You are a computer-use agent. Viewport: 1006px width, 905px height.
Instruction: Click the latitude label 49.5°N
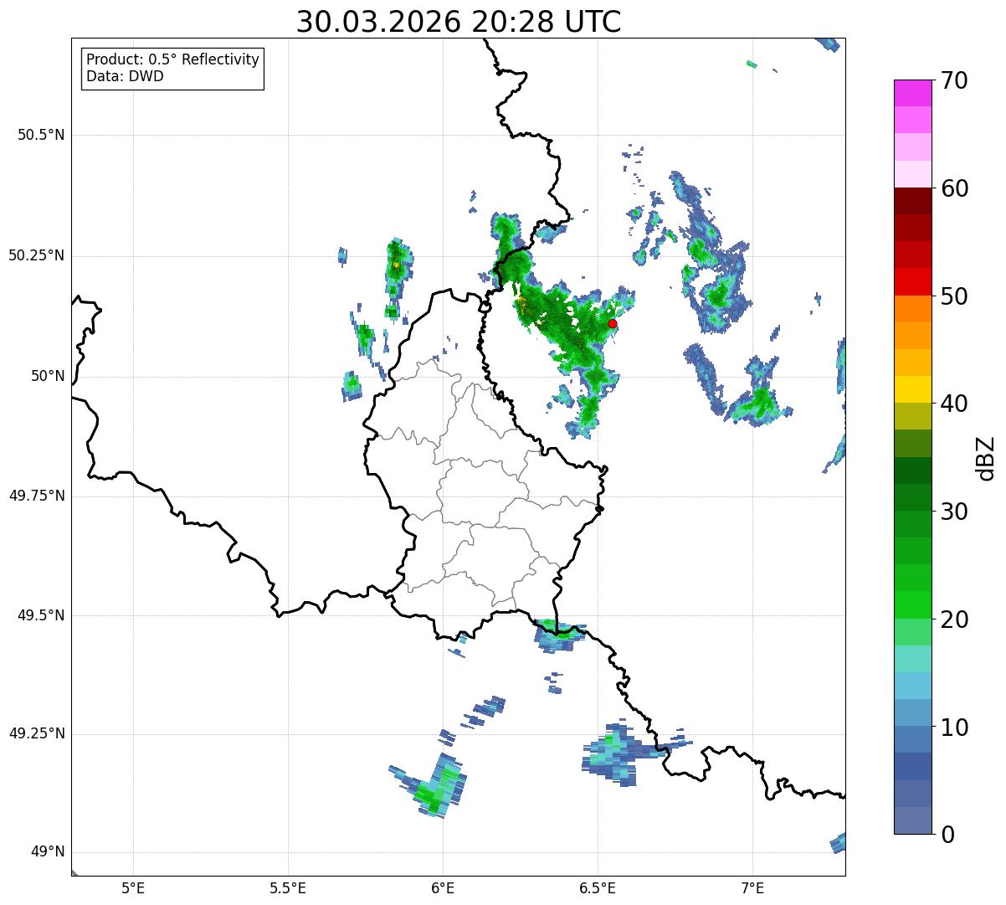point(41,615)
